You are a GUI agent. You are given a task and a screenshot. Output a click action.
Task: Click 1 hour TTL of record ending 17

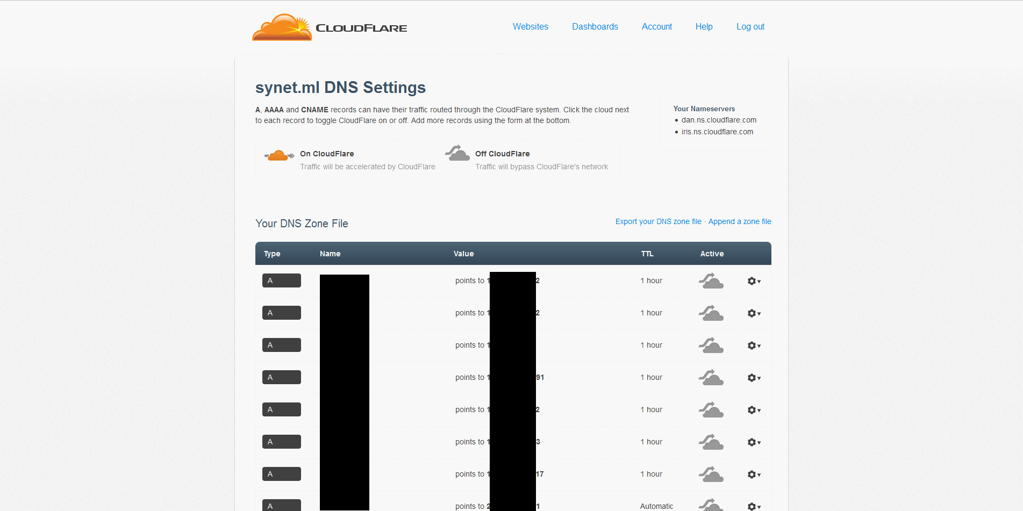(651, 474)
